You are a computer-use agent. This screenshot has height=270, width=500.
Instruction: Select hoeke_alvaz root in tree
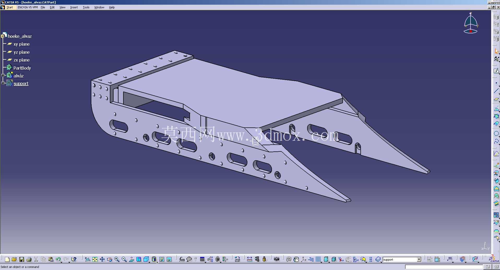click(x=20, y=36)
